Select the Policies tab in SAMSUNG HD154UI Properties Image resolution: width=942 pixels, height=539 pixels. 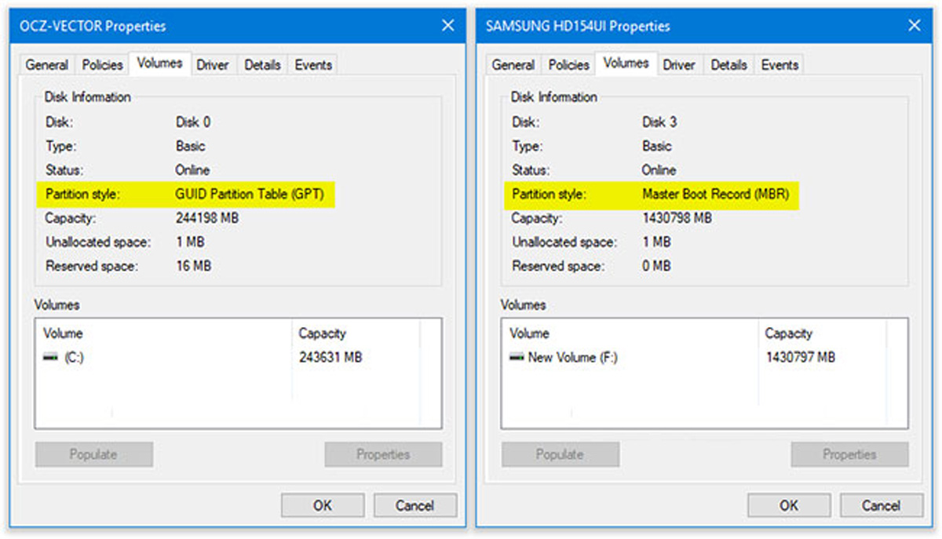click(x=569, y=65)
